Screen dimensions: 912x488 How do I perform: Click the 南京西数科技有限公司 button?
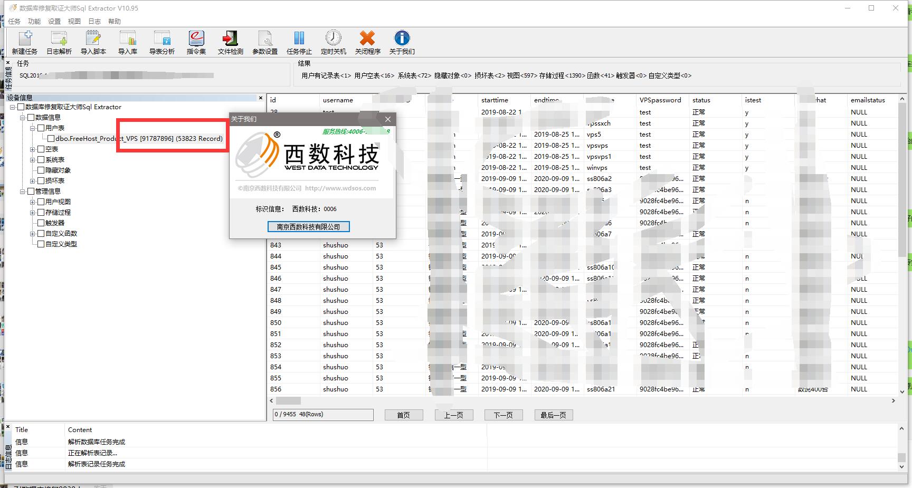309,227
